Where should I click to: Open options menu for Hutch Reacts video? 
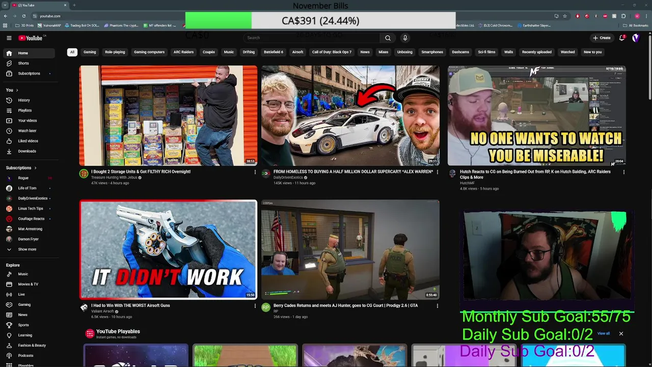click(623, 172)
